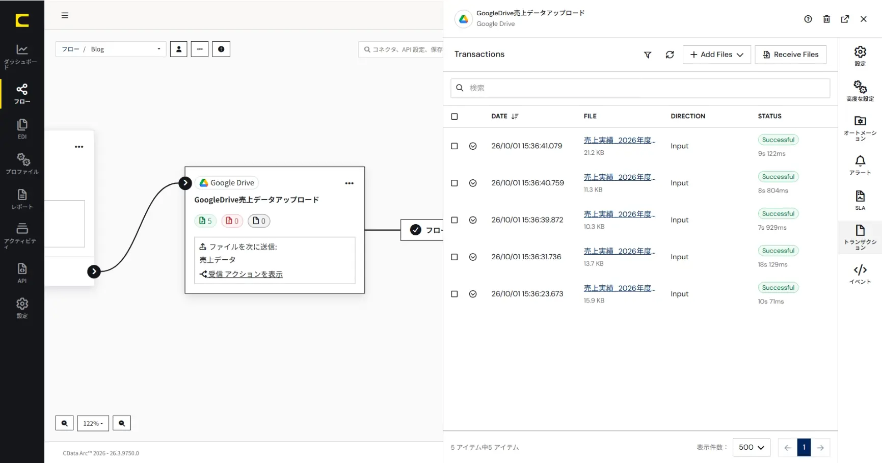Open the Dashboard section in sidebar
Viewport: 882px width, 463px height.
click(22, 56)
